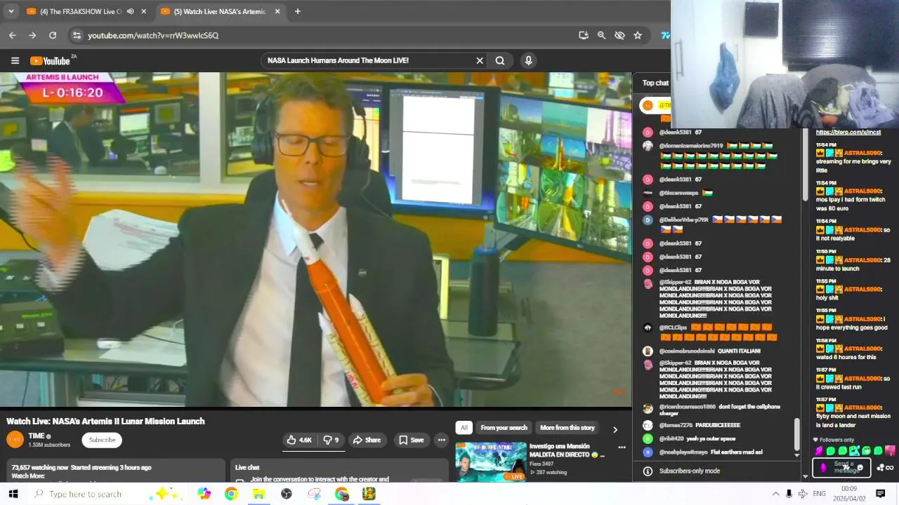Go back using the browser back arrow
This screenshot has width=899, height=505.
(13, 35)
